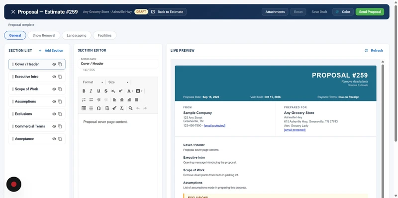Paste from Word clipboard icon

(x=107, y=108)
